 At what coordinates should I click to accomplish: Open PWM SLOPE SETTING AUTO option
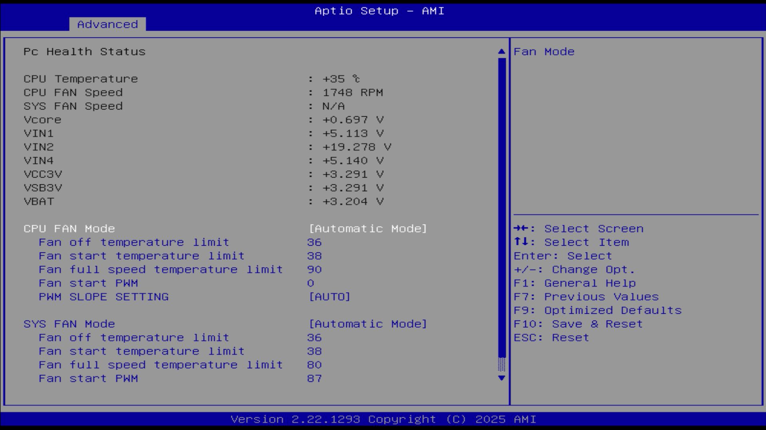pos(330,297)
